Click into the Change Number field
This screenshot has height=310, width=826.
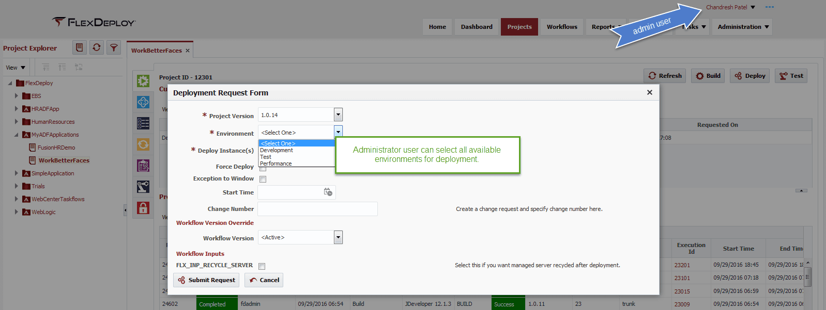point(317,209)
